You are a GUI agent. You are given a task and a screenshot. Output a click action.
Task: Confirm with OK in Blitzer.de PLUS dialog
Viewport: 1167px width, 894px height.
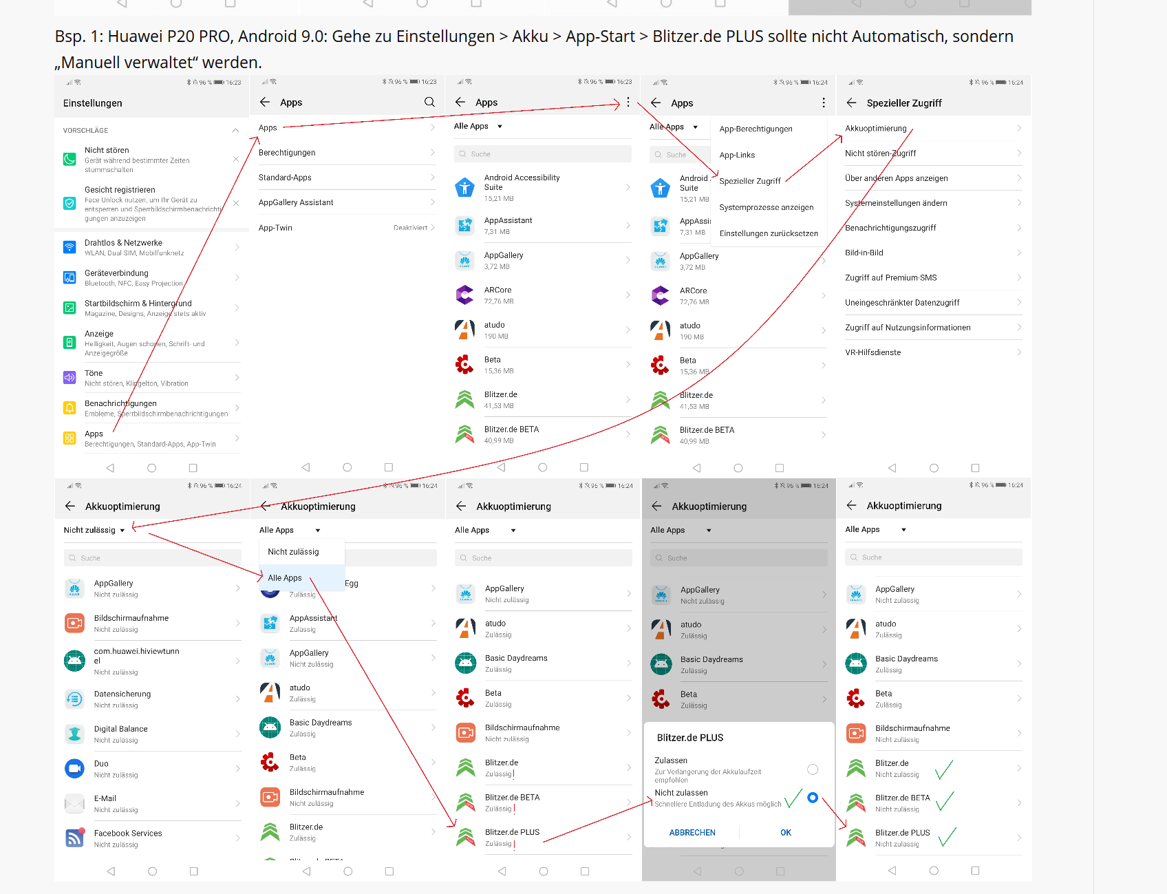(786, 833)
